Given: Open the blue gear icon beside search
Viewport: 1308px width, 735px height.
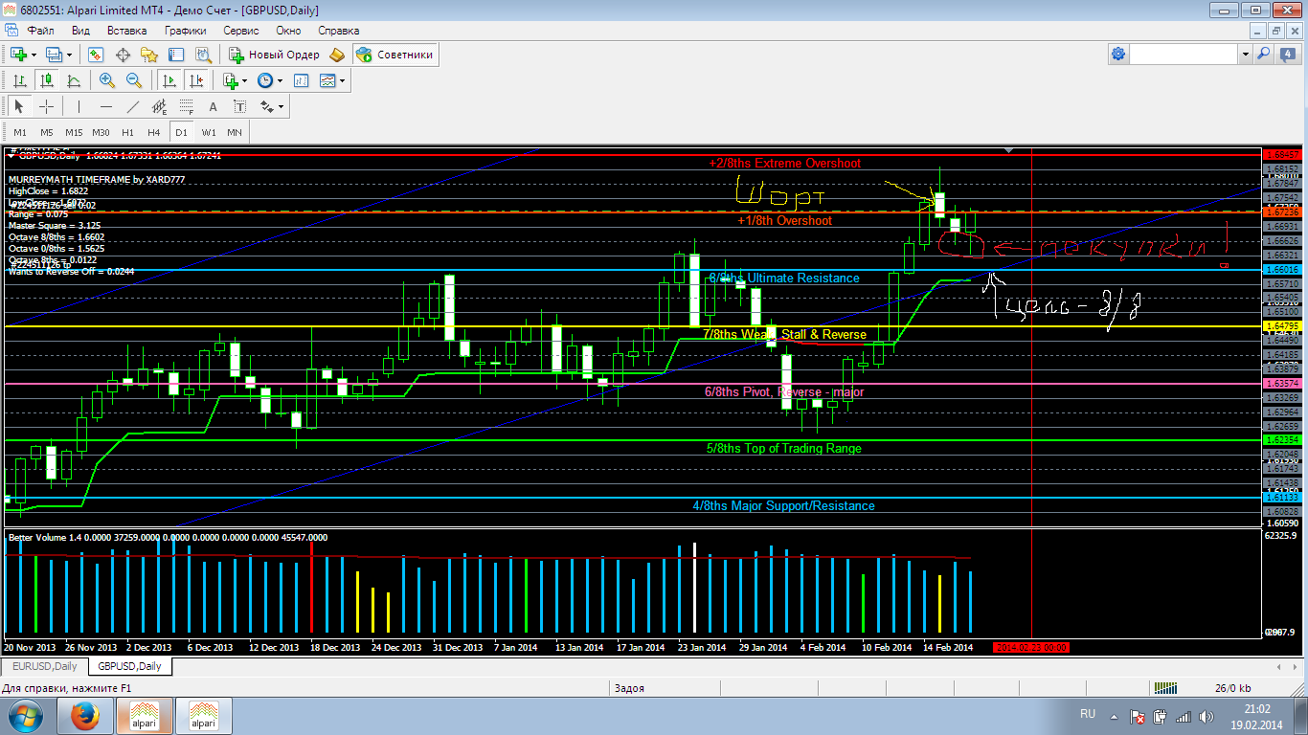Looking at the screenshot, I should click(1118, 55).
